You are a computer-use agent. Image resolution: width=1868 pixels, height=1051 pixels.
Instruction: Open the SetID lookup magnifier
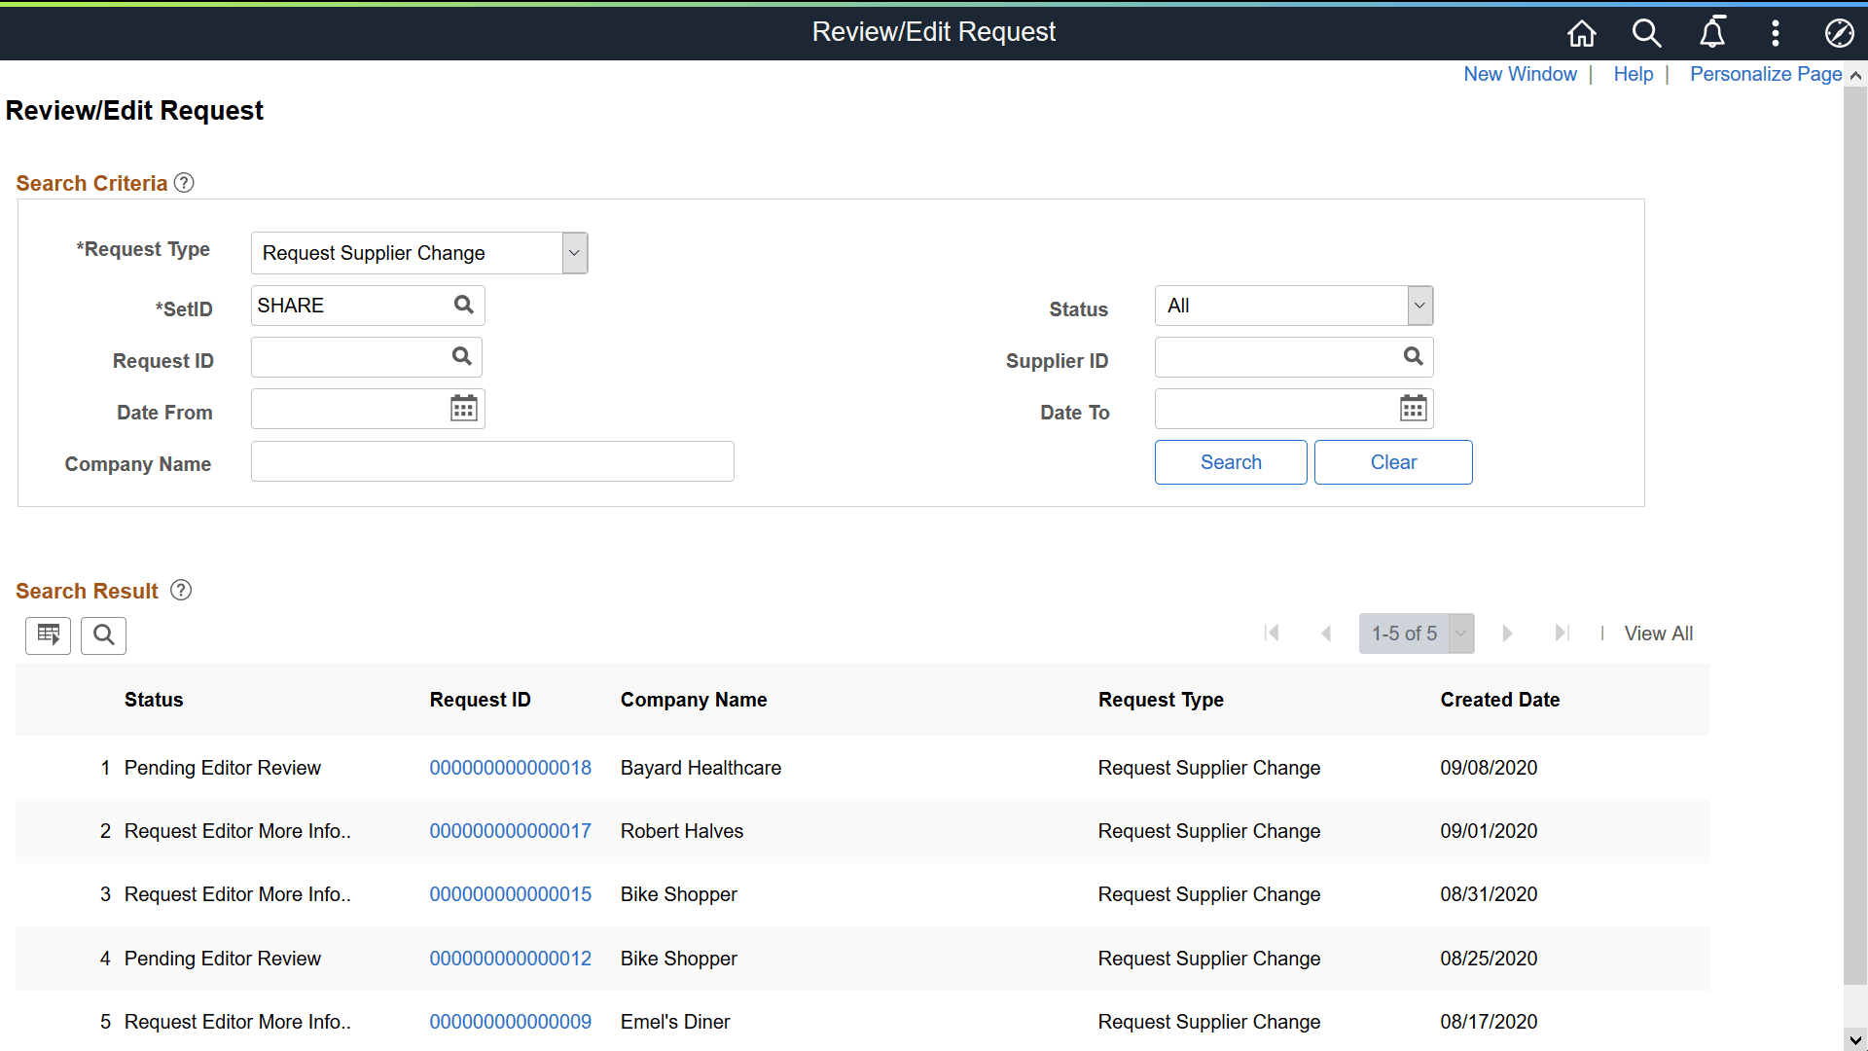[462, 305]
